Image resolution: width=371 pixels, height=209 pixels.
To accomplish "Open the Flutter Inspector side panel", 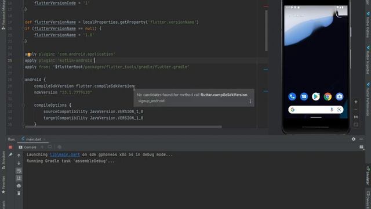I will click(x=368, y=60).
